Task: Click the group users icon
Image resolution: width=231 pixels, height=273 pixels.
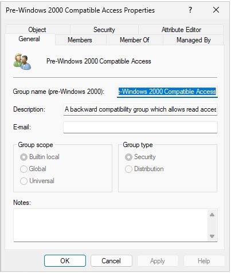Action: click(22, 61)
